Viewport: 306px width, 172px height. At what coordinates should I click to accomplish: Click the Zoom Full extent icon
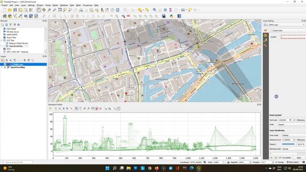point(60,10)
